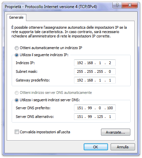Confirm with the OK button
The width and height of the screenshot is (142, 158).
[x=96, y=147]
